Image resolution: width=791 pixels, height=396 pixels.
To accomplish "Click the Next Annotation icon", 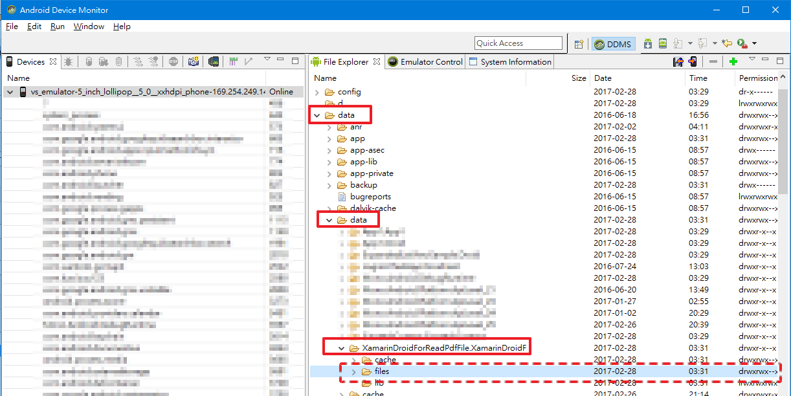I will [x=678, y=43].
